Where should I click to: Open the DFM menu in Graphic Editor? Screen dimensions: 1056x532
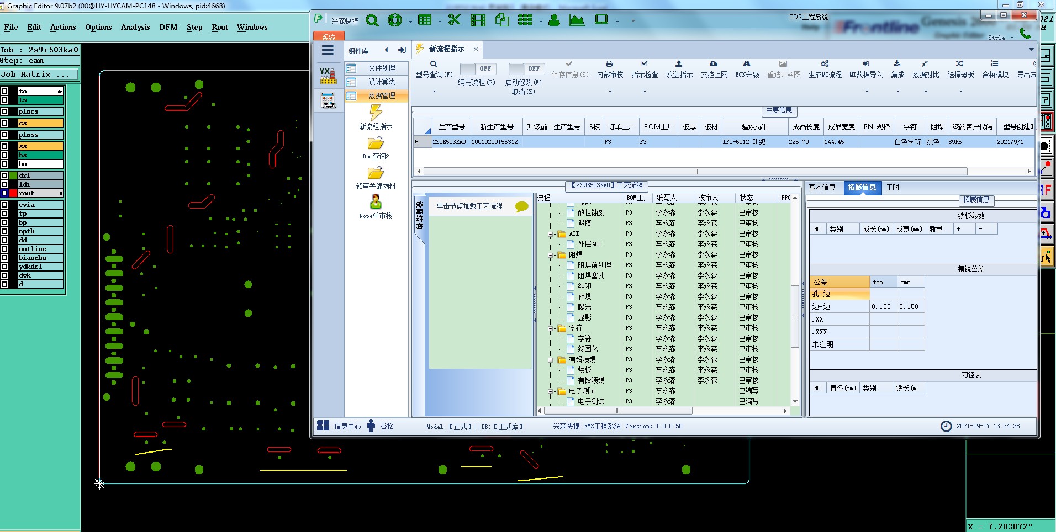(x=168, y=27)
